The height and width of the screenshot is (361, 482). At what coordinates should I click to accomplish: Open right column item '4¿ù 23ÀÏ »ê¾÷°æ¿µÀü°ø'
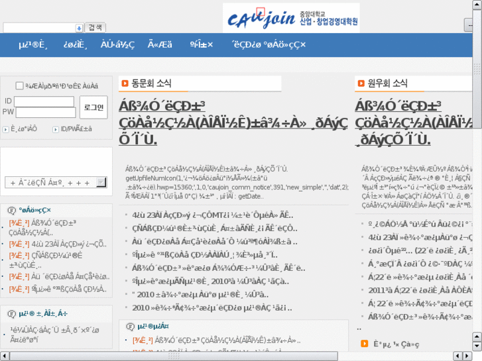coord(420,237)
